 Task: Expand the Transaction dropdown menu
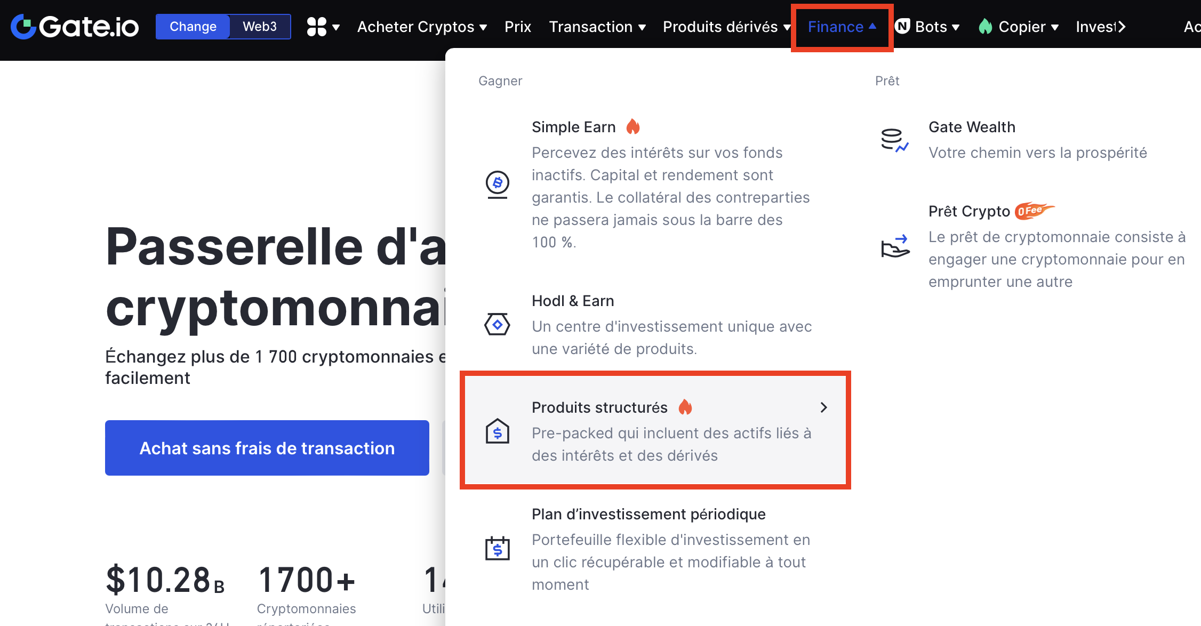[x=597, y=27]
